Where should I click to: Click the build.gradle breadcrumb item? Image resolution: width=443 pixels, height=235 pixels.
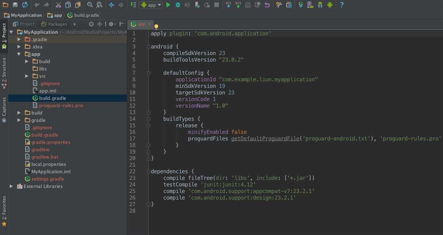[x=83, y=15]
